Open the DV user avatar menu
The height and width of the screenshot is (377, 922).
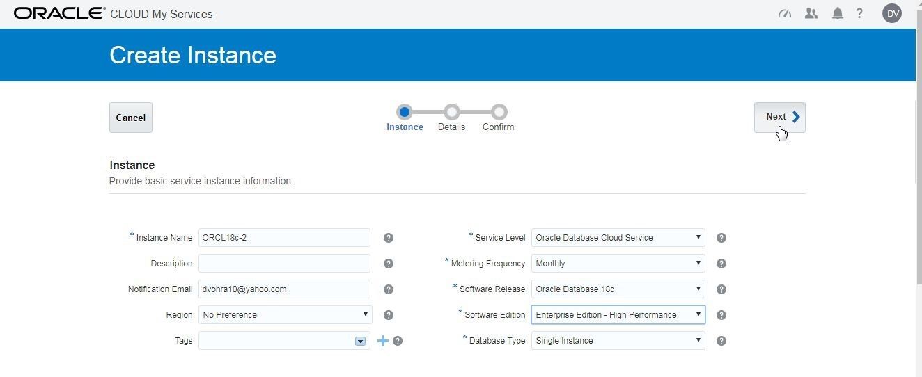coord(892,13)
